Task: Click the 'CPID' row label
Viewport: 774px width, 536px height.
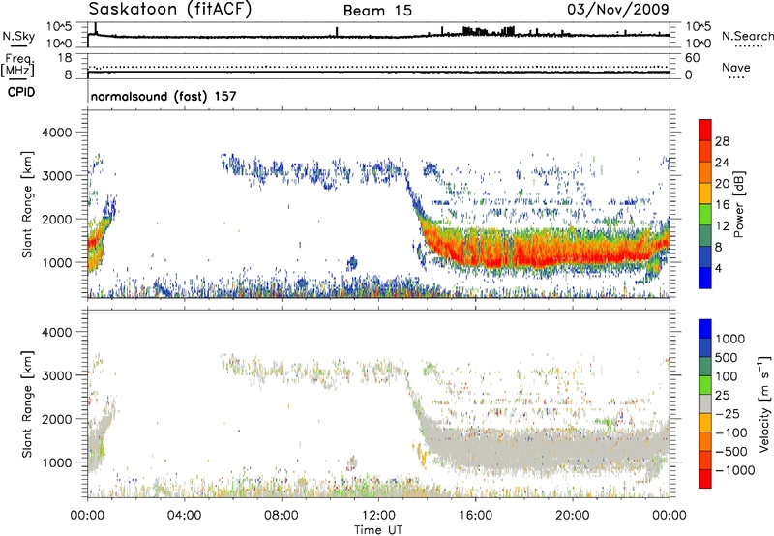Action: 21,92
